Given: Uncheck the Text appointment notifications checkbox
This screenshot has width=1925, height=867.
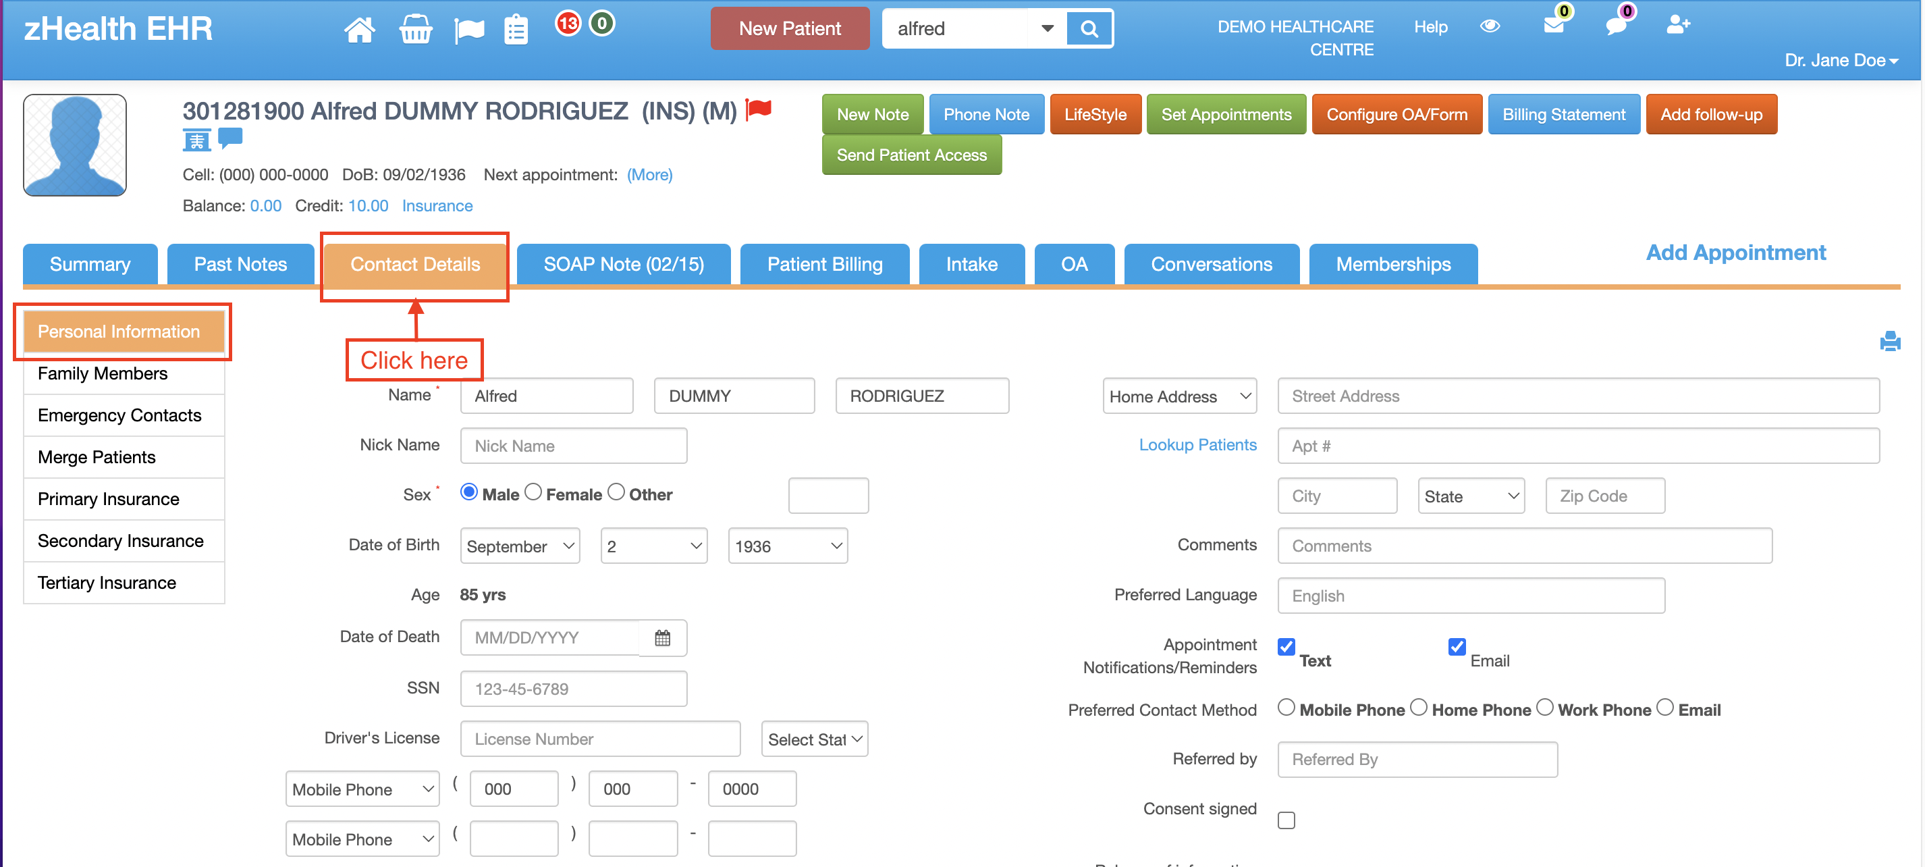Looking at the screenshot, I should point(1286,646).
